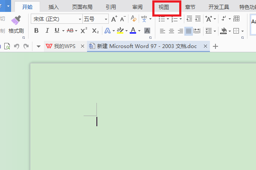The width and height of the screenshot is (256, 170).
Task: Open the 开始 ribbon tab
Action: point(27,7)
